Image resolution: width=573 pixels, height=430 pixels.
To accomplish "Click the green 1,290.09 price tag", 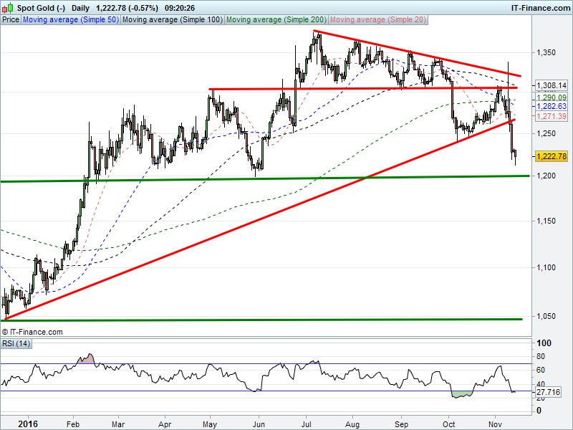I will pos(552,97).
